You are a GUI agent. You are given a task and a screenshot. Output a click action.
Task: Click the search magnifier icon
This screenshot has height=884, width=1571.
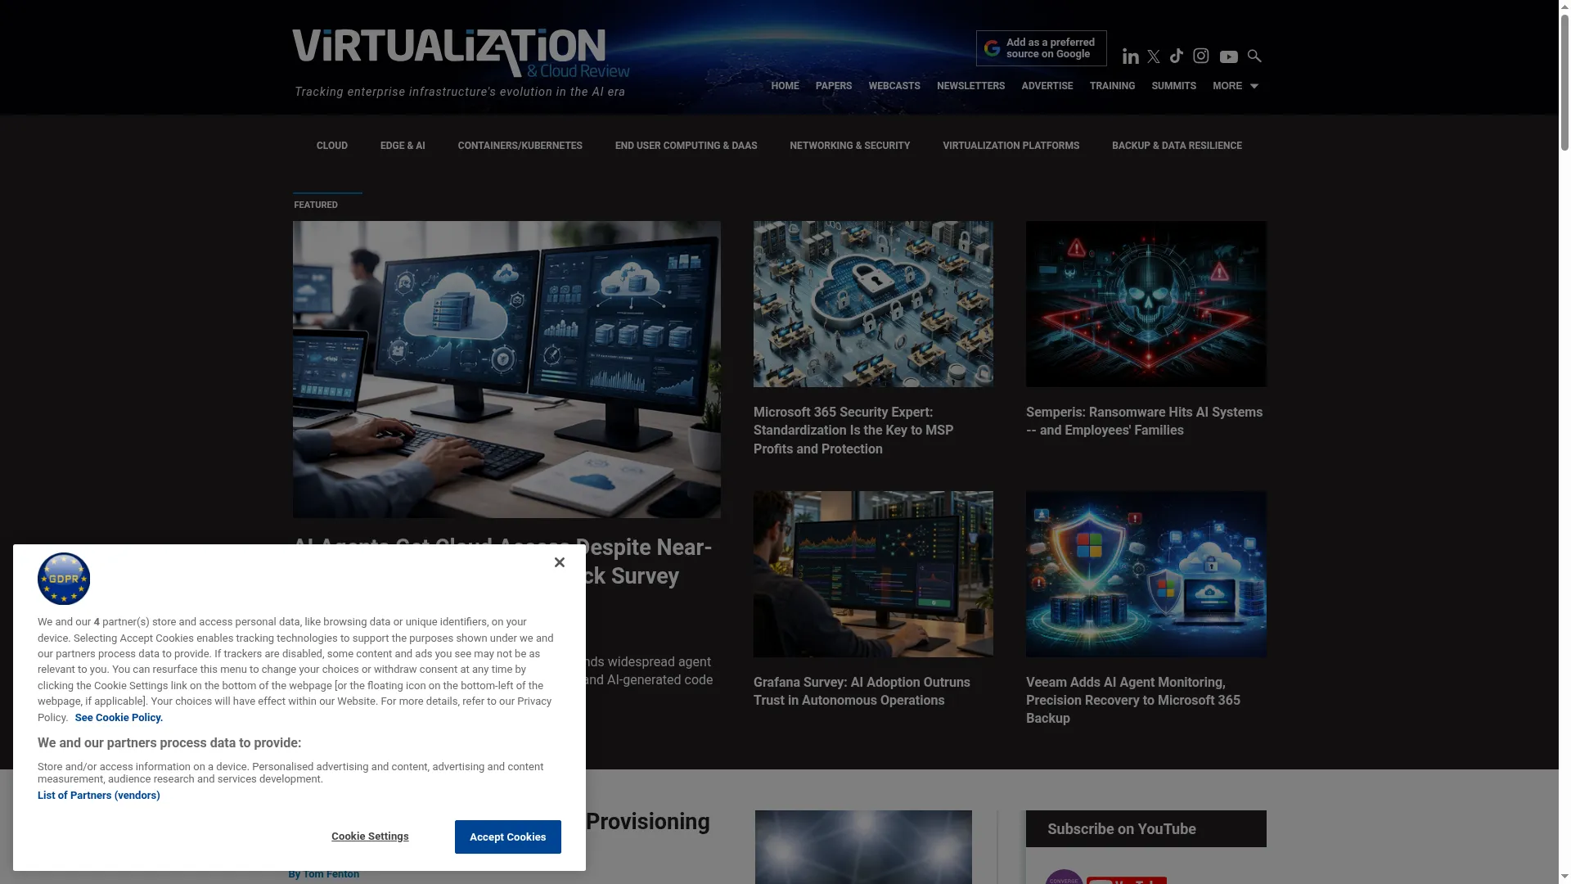coord(1254,56)
